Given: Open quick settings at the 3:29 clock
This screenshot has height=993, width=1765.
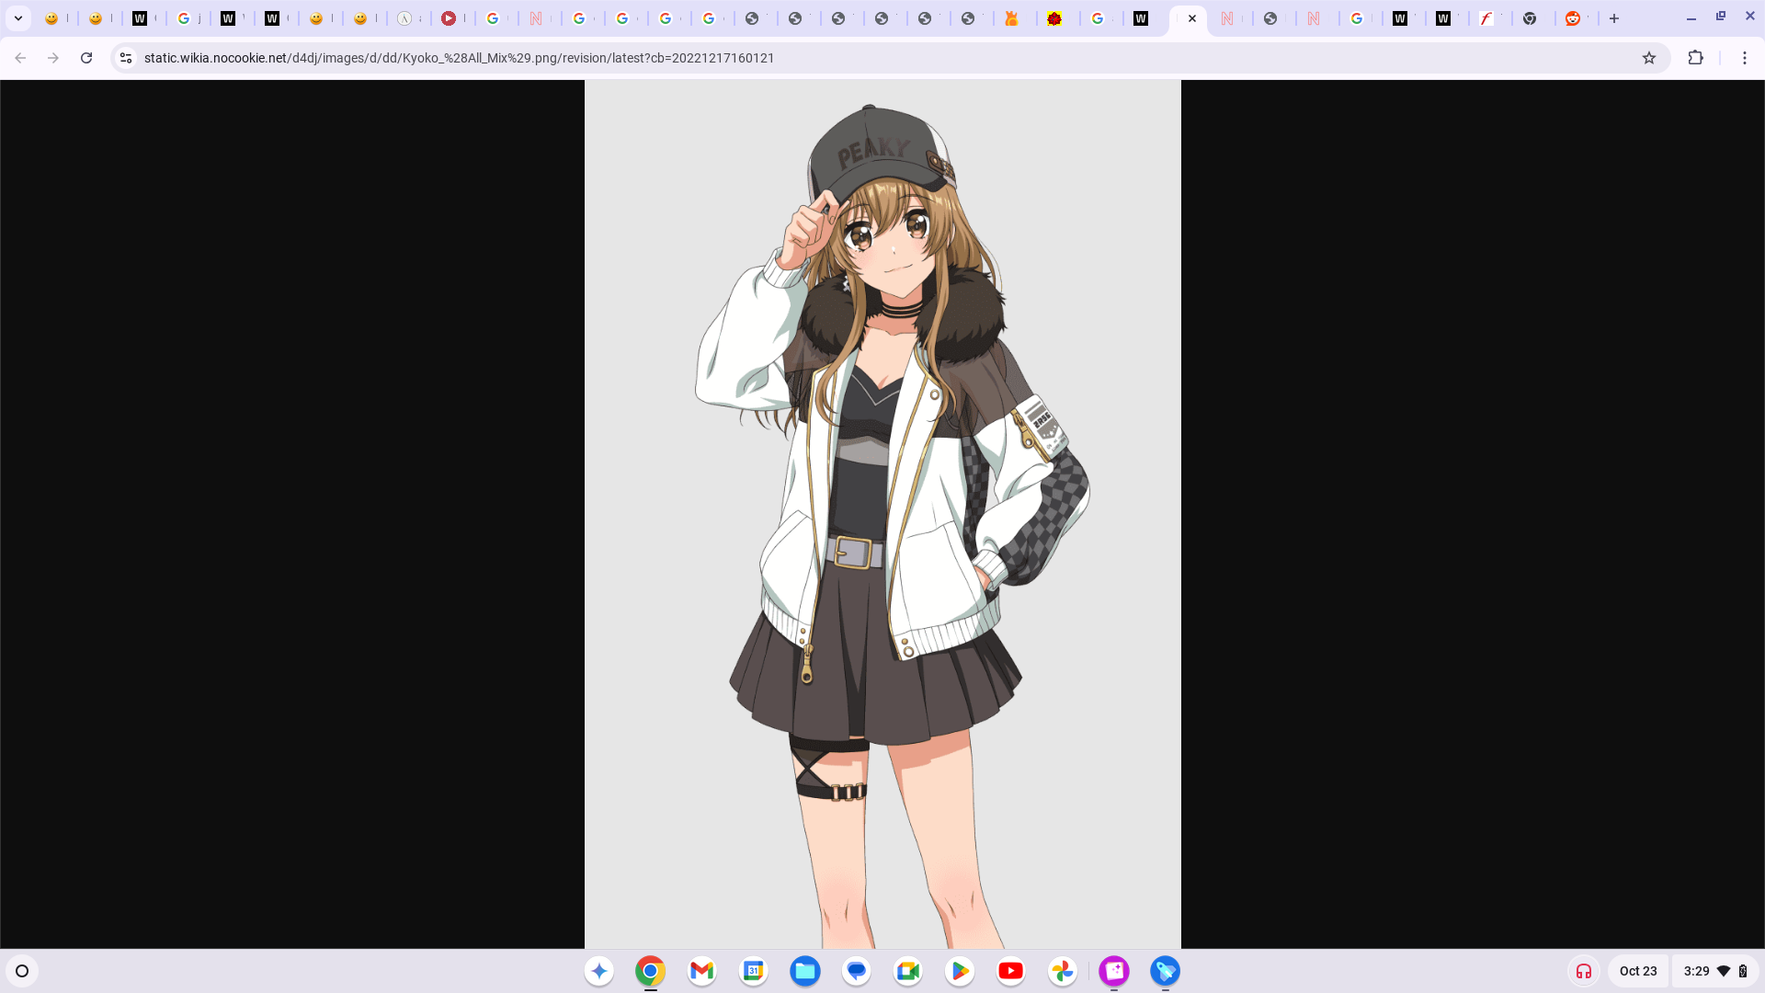Looking at the screenshot, I should pyautogui.click(x=1716, y=971).
